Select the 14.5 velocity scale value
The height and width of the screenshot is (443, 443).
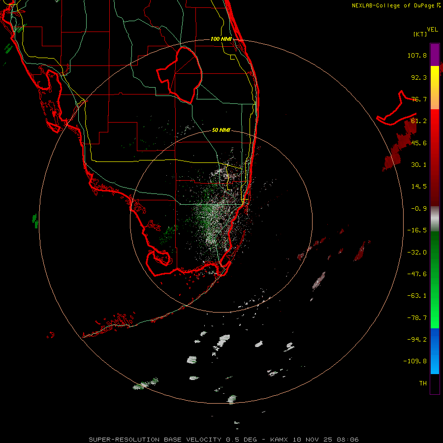[x=419, y=187]
